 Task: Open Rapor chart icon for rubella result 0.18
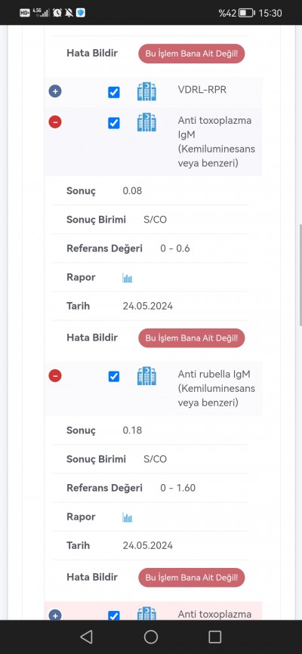coord(128,517)
